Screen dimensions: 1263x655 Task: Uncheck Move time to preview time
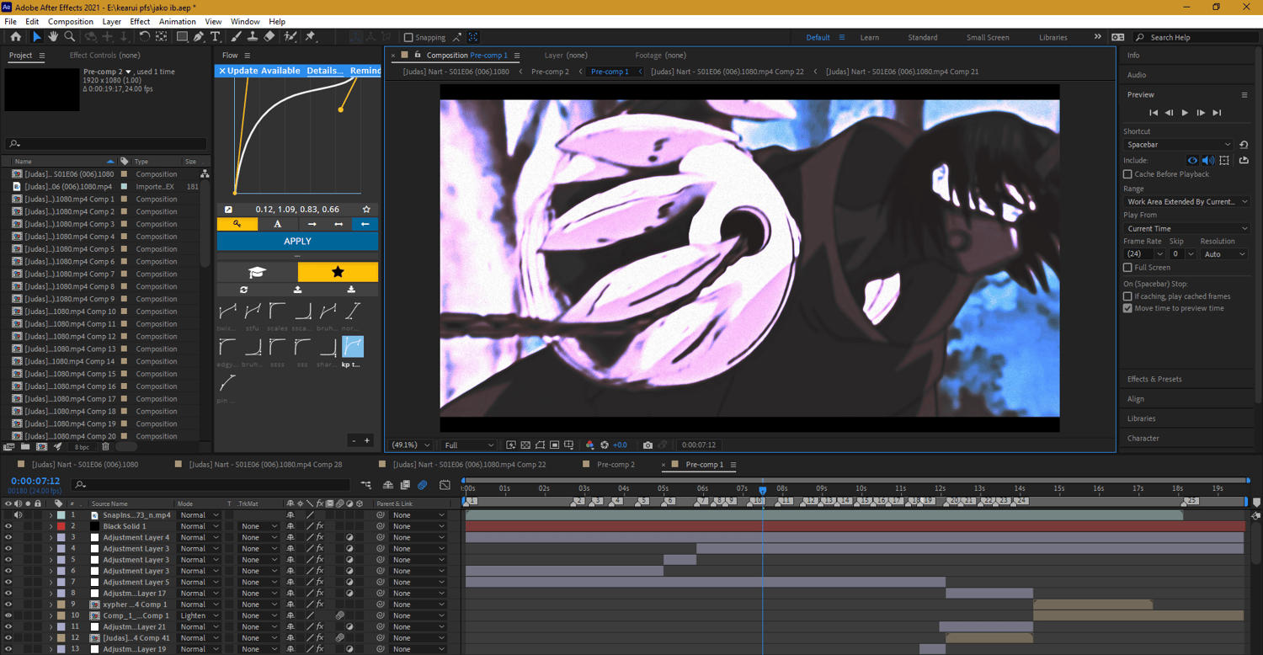(x=1127, y=308)
